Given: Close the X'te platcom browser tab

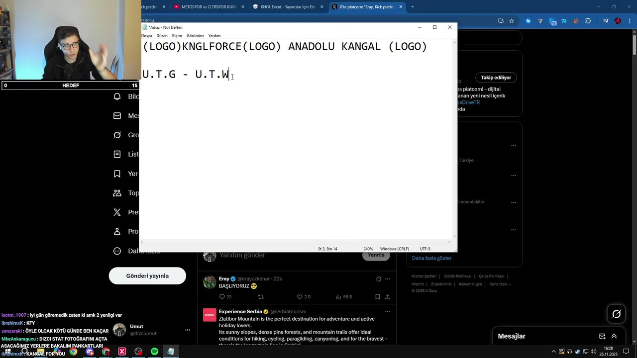Looking at the screenshot, I should 401,7.
